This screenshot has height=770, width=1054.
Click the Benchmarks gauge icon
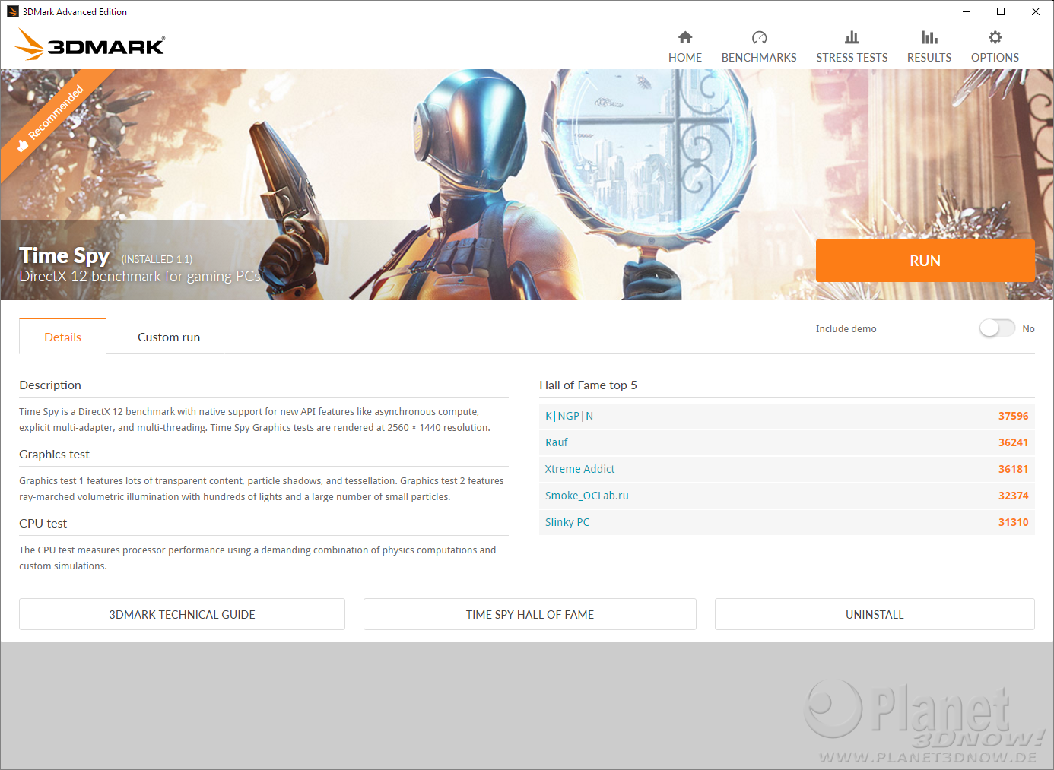point(759,37)
